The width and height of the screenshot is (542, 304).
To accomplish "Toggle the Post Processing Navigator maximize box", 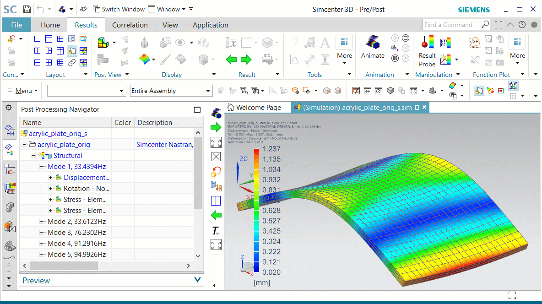I will pyautogui.click(x=197, y=109).
